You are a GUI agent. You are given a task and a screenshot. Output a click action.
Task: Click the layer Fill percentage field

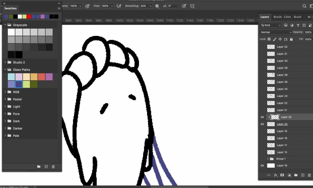click(308, 39)
